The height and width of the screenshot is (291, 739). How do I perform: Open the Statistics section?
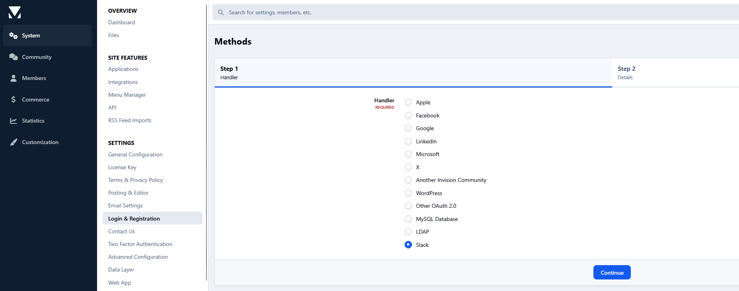pyautogui.click(x=47, y=121)
